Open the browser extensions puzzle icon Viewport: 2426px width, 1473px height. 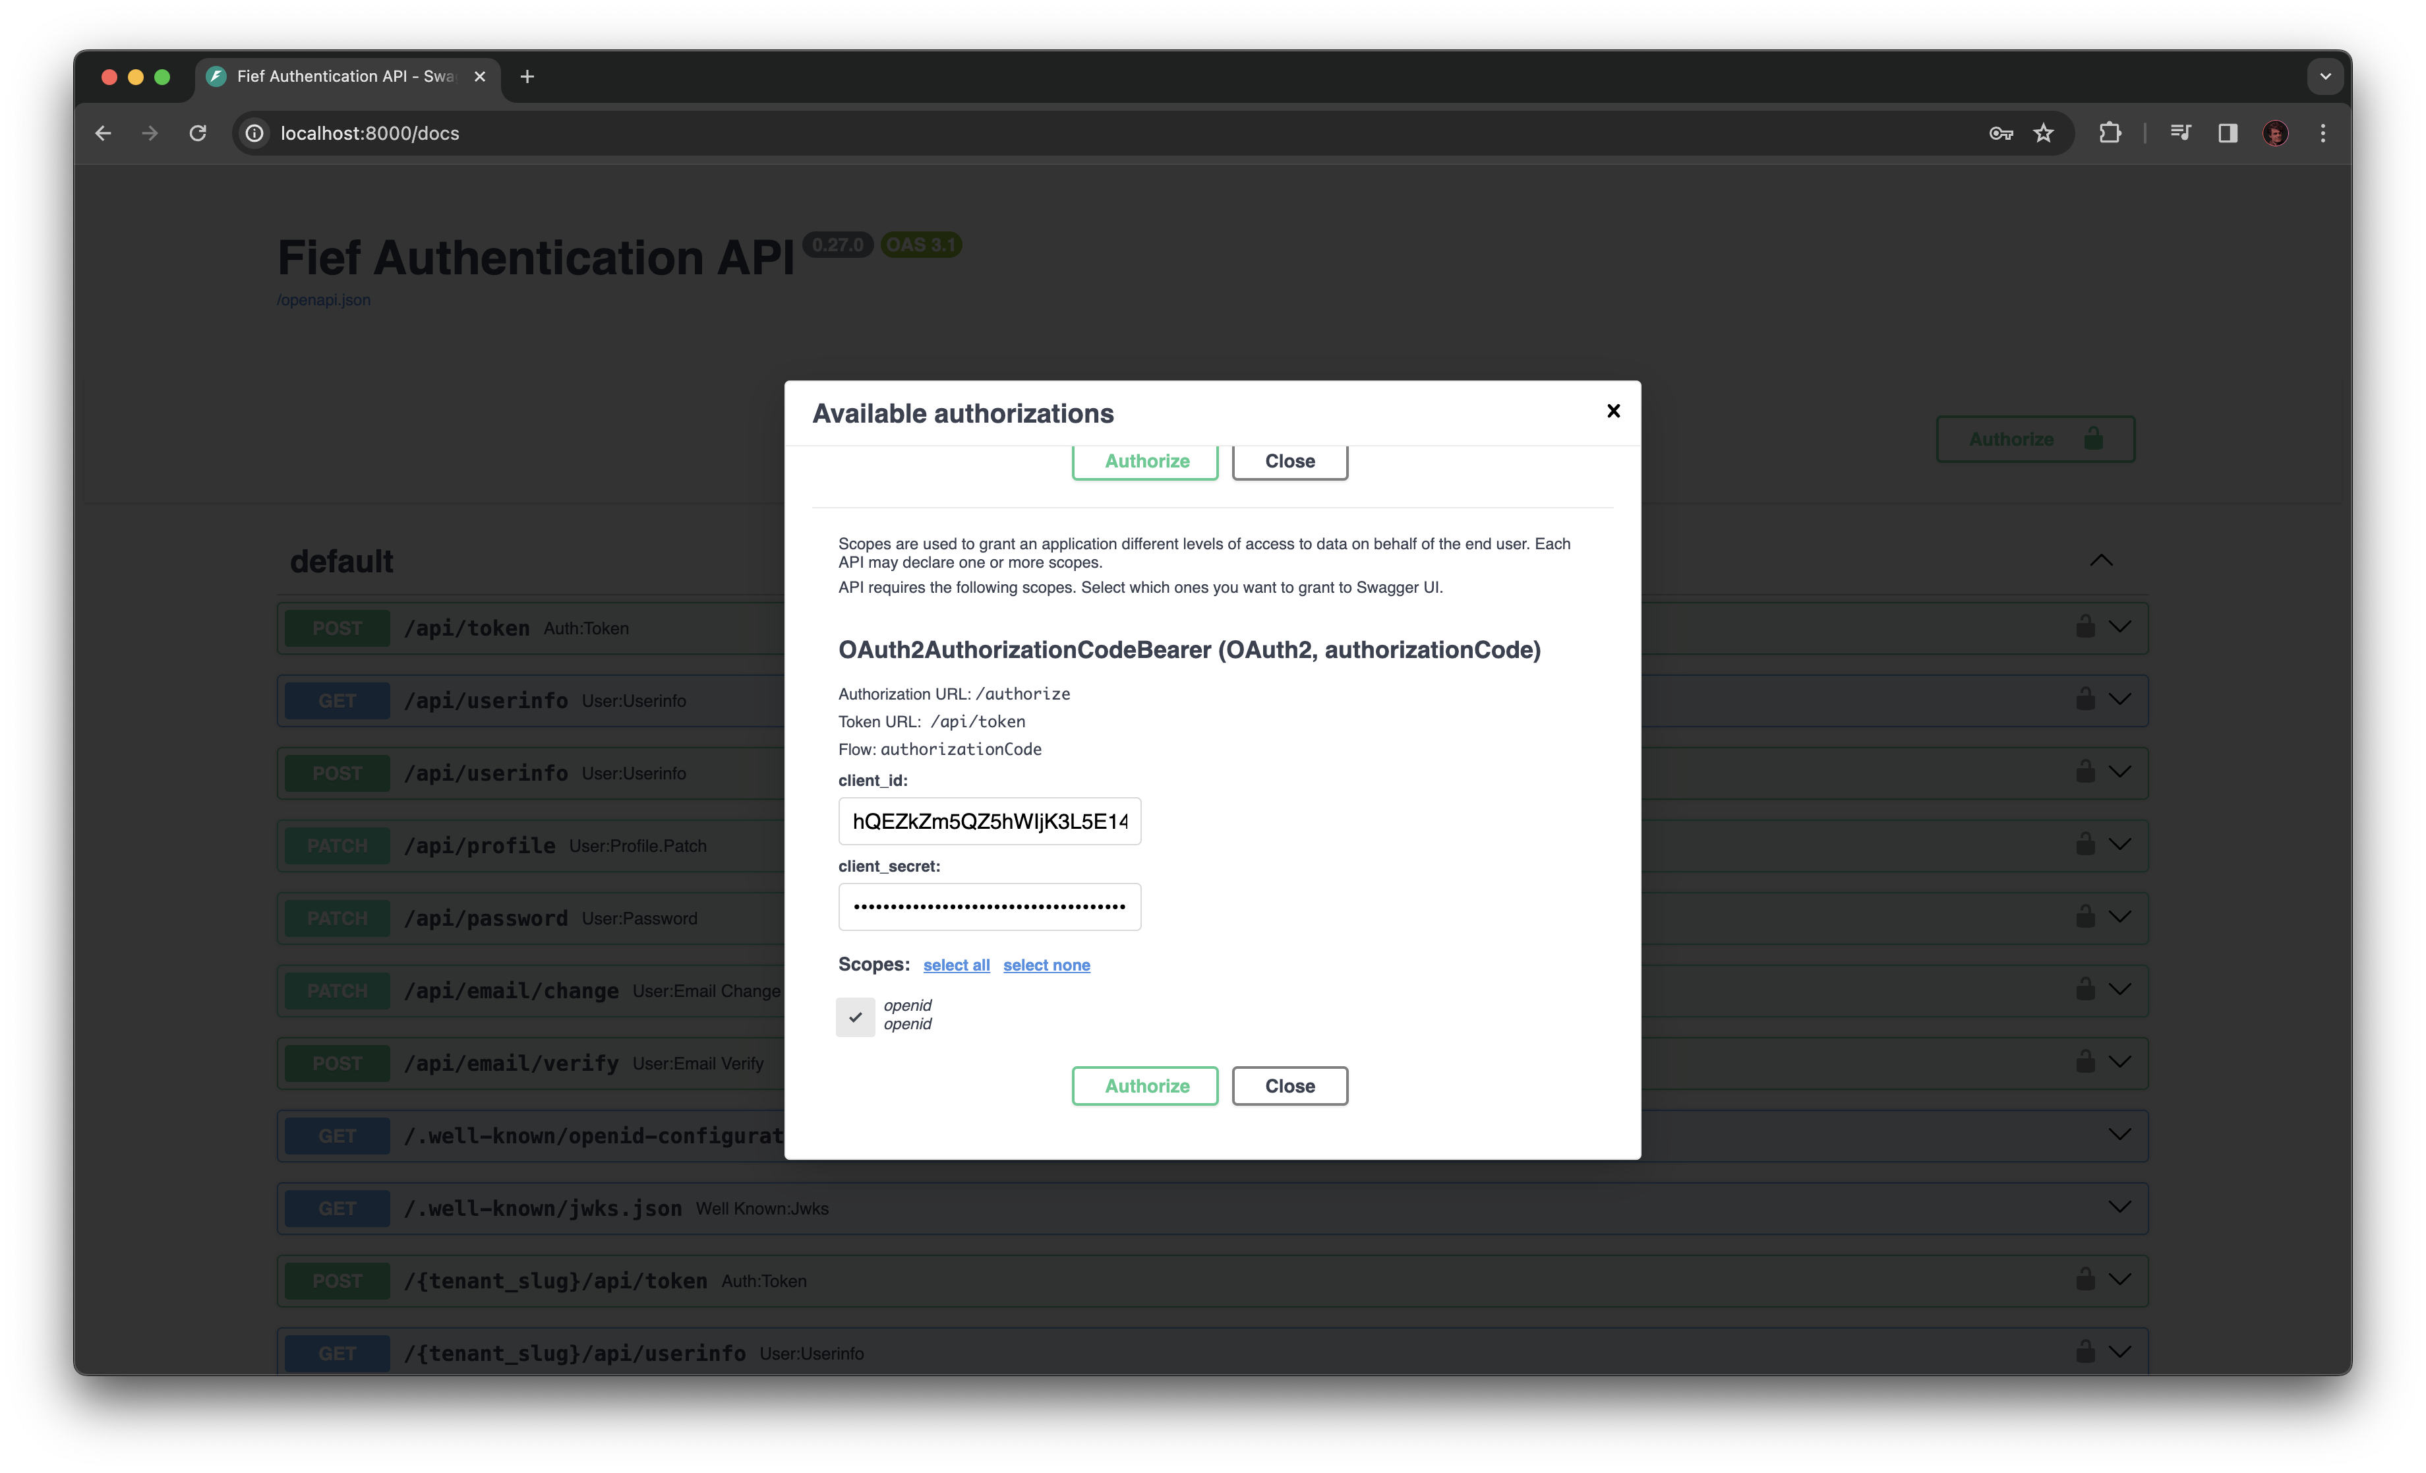[2110, 133]
